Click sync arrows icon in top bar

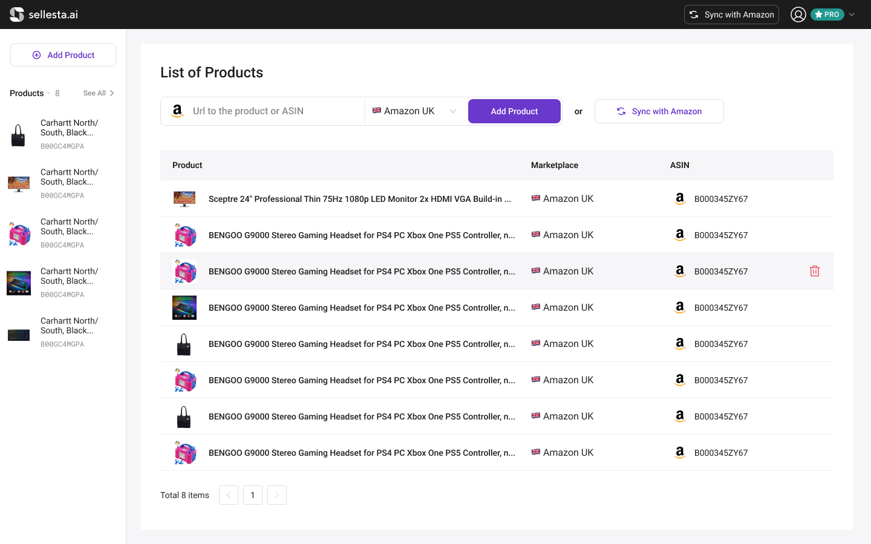[x=694, y=15]
